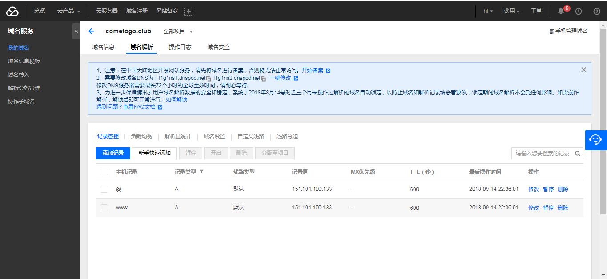The height and width of the screenshot is (279, 607).
Task: Open the notifications bell with badge 6
Action: tap(561, 11)
